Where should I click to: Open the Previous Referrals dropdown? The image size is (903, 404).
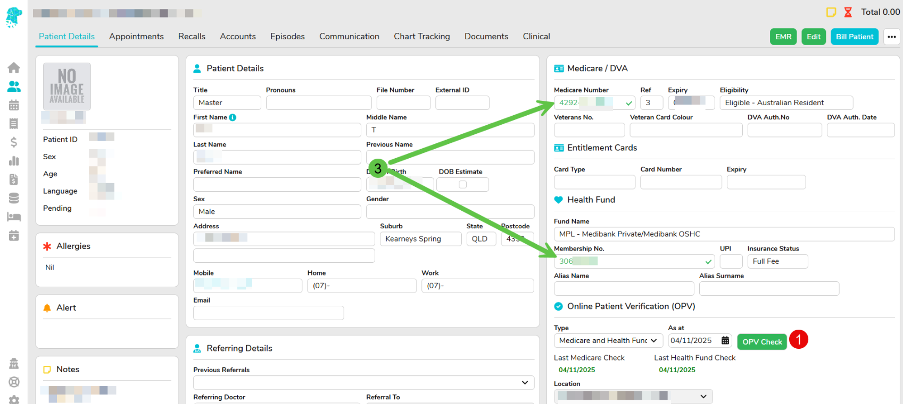(363, 383)
